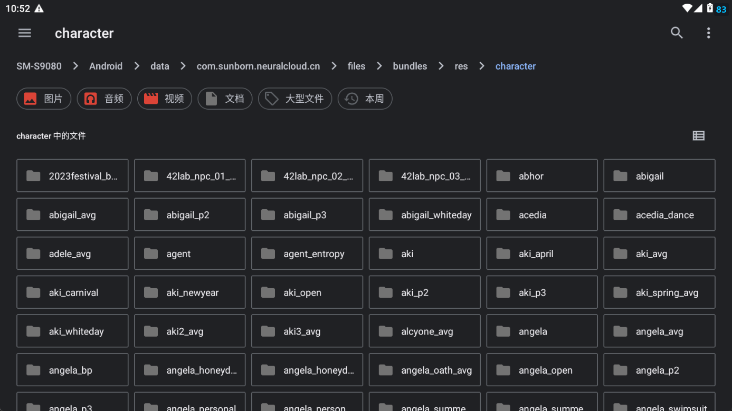
Task: Open the angela_open folder
Action: 542,370
